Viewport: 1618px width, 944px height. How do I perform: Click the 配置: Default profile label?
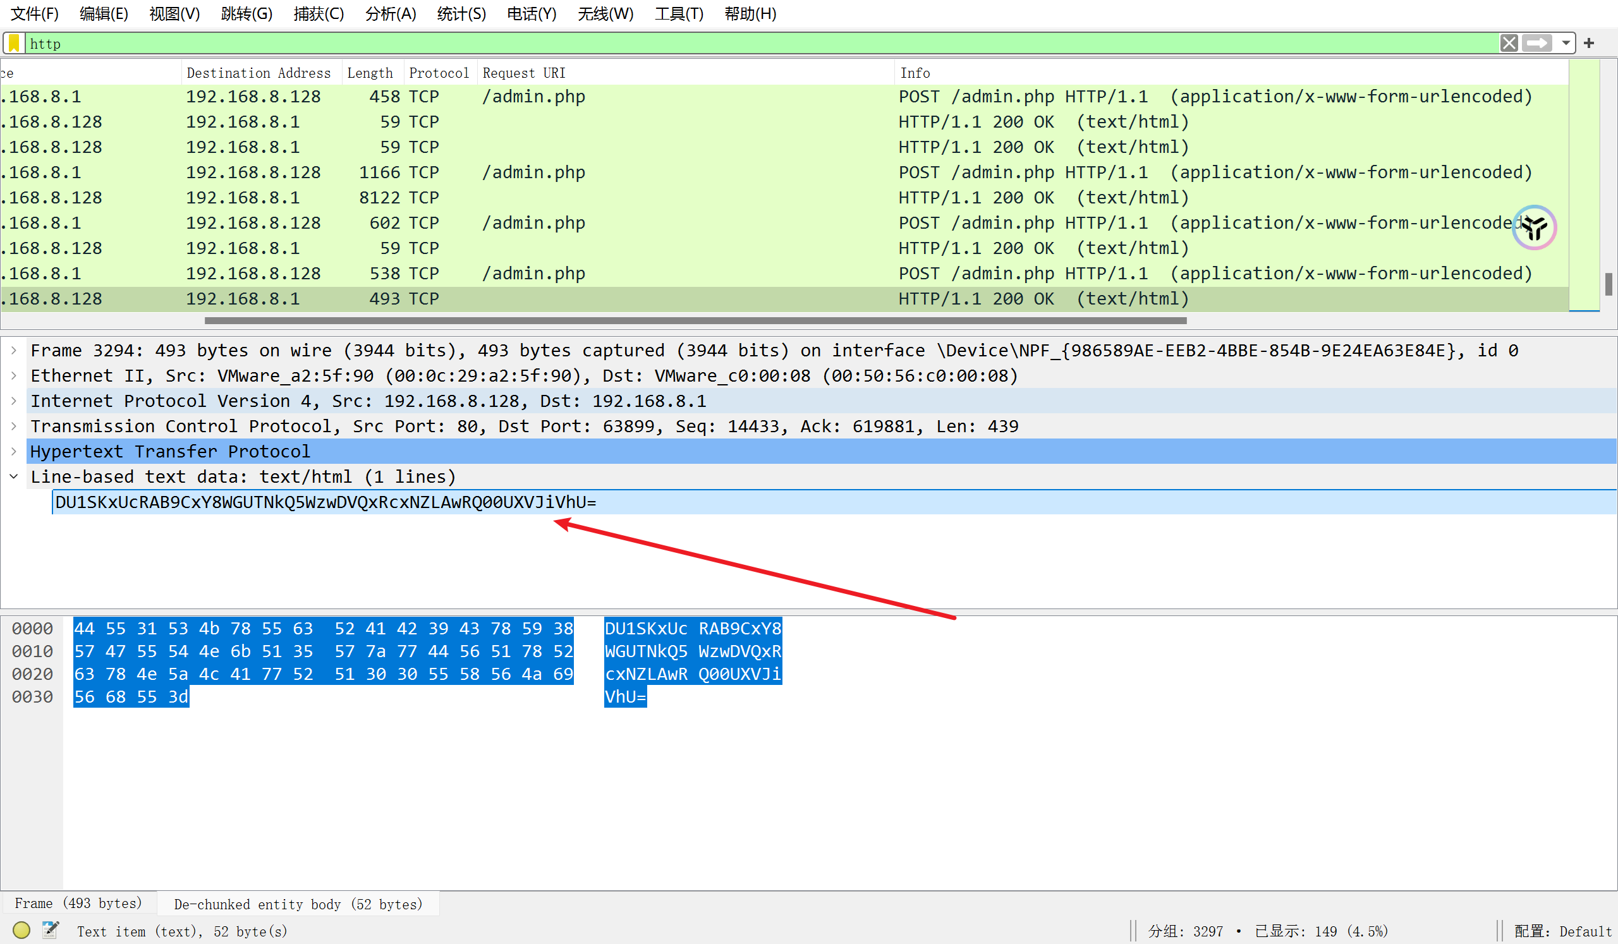(1562, 931)
